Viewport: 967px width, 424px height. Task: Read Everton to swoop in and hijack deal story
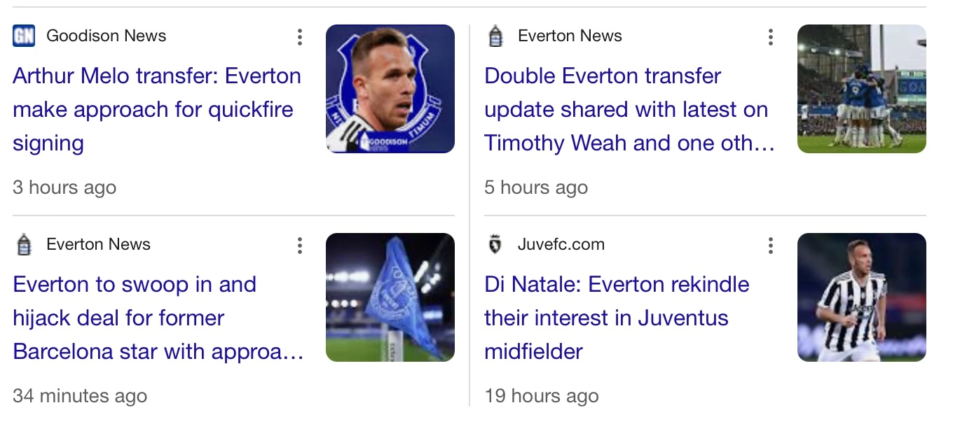tap(157, 318)
